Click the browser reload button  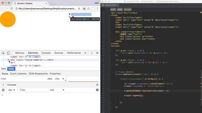click(x=11, y=8)
